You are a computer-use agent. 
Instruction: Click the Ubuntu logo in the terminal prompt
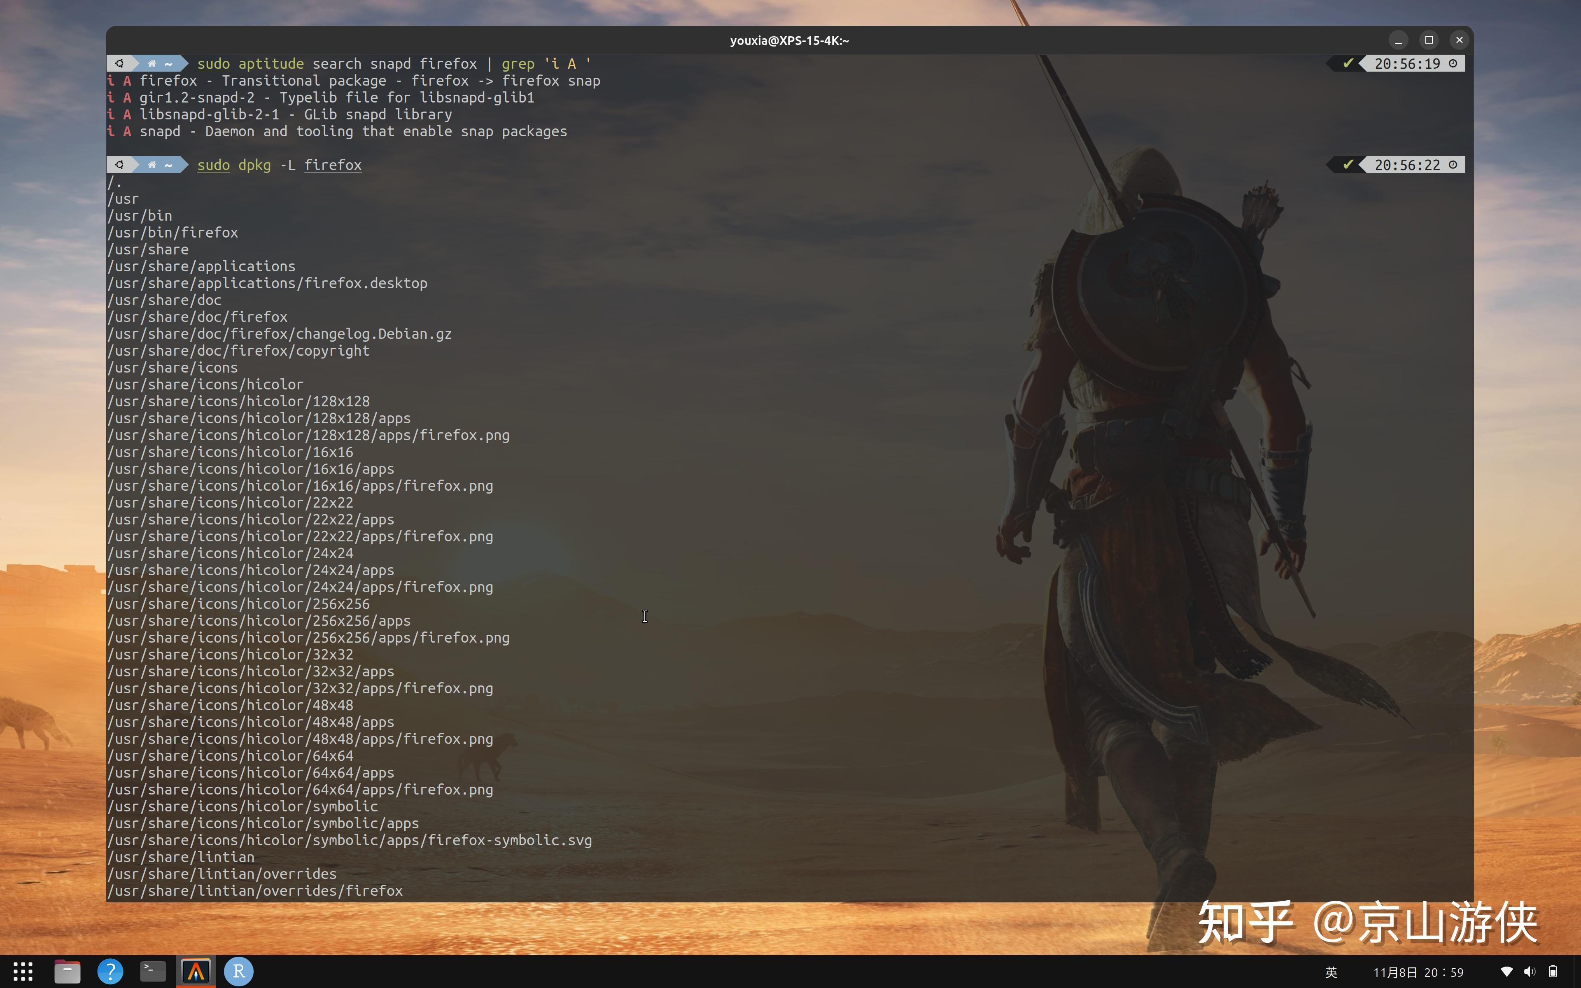click(119, 63)
